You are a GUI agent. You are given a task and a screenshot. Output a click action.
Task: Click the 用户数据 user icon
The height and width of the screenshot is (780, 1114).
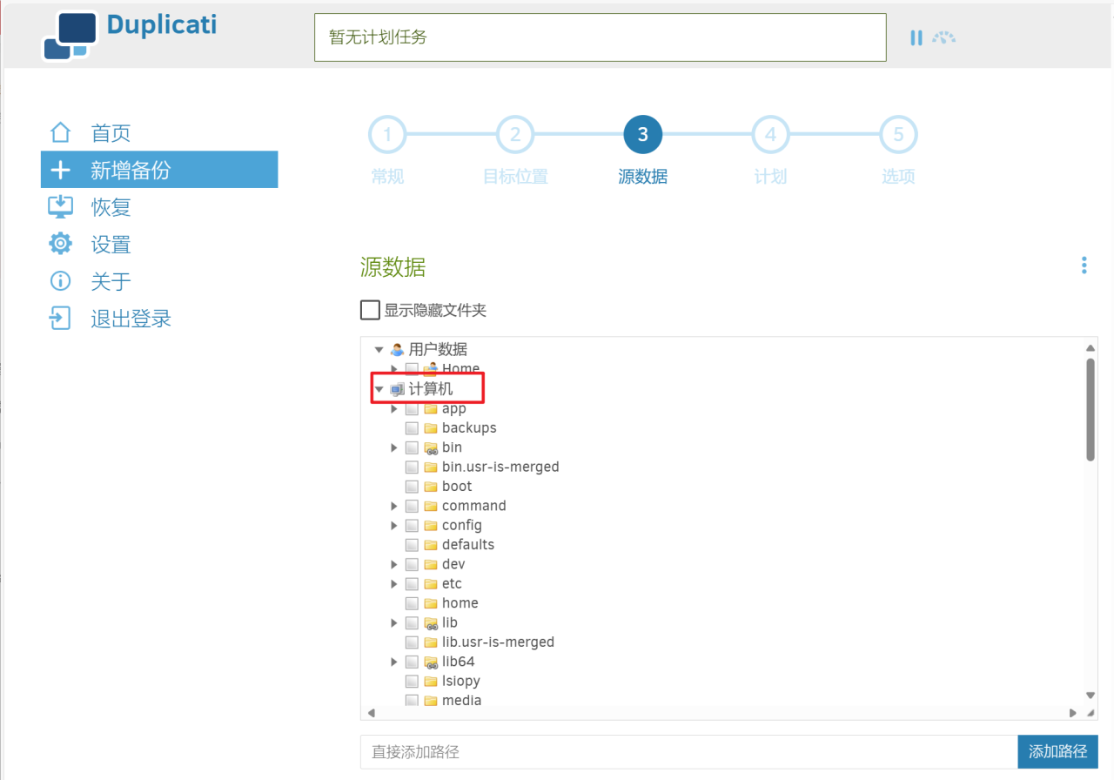(x=398, y=349)
